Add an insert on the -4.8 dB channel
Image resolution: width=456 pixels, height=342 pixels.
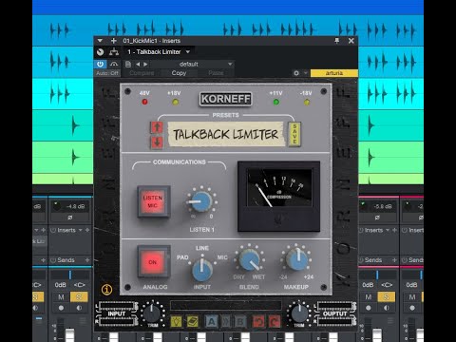tap(87, 230)
